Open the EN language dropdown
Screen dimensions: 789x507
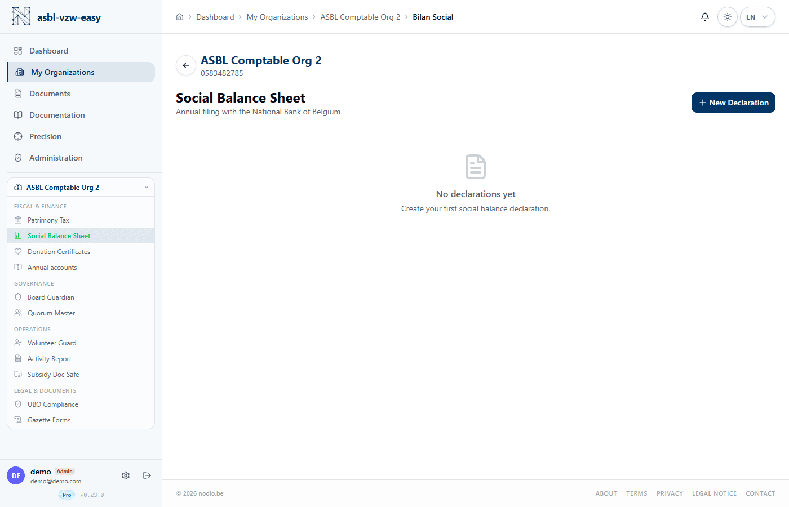pyautogui.click(x=757, y=17)
